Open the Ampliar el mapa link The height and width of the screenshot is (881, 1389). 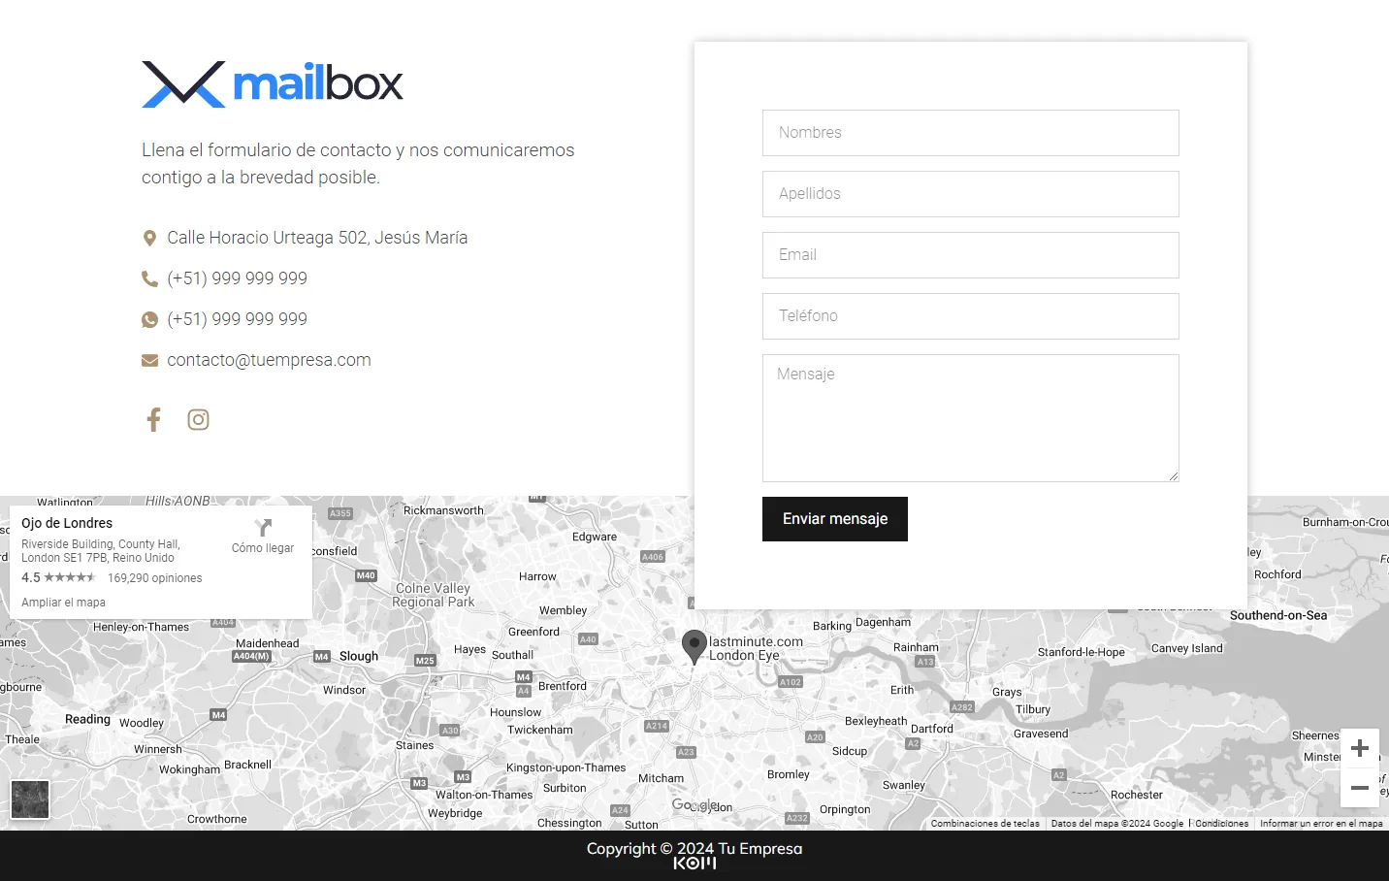click(x=64, y=603)
